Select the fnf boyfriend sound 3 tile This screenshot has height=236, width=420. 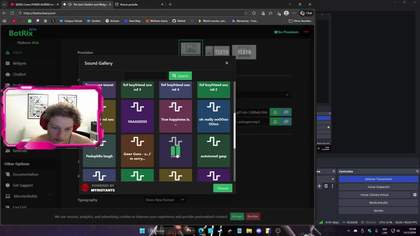137,89
